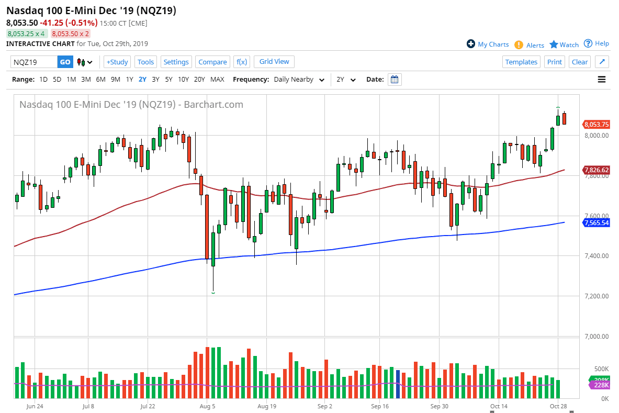
Task: Select the 5D range option
Action: tap(57, 80)
